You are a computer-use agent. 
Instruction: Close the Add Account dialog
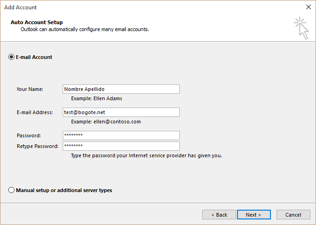point(308,7)
